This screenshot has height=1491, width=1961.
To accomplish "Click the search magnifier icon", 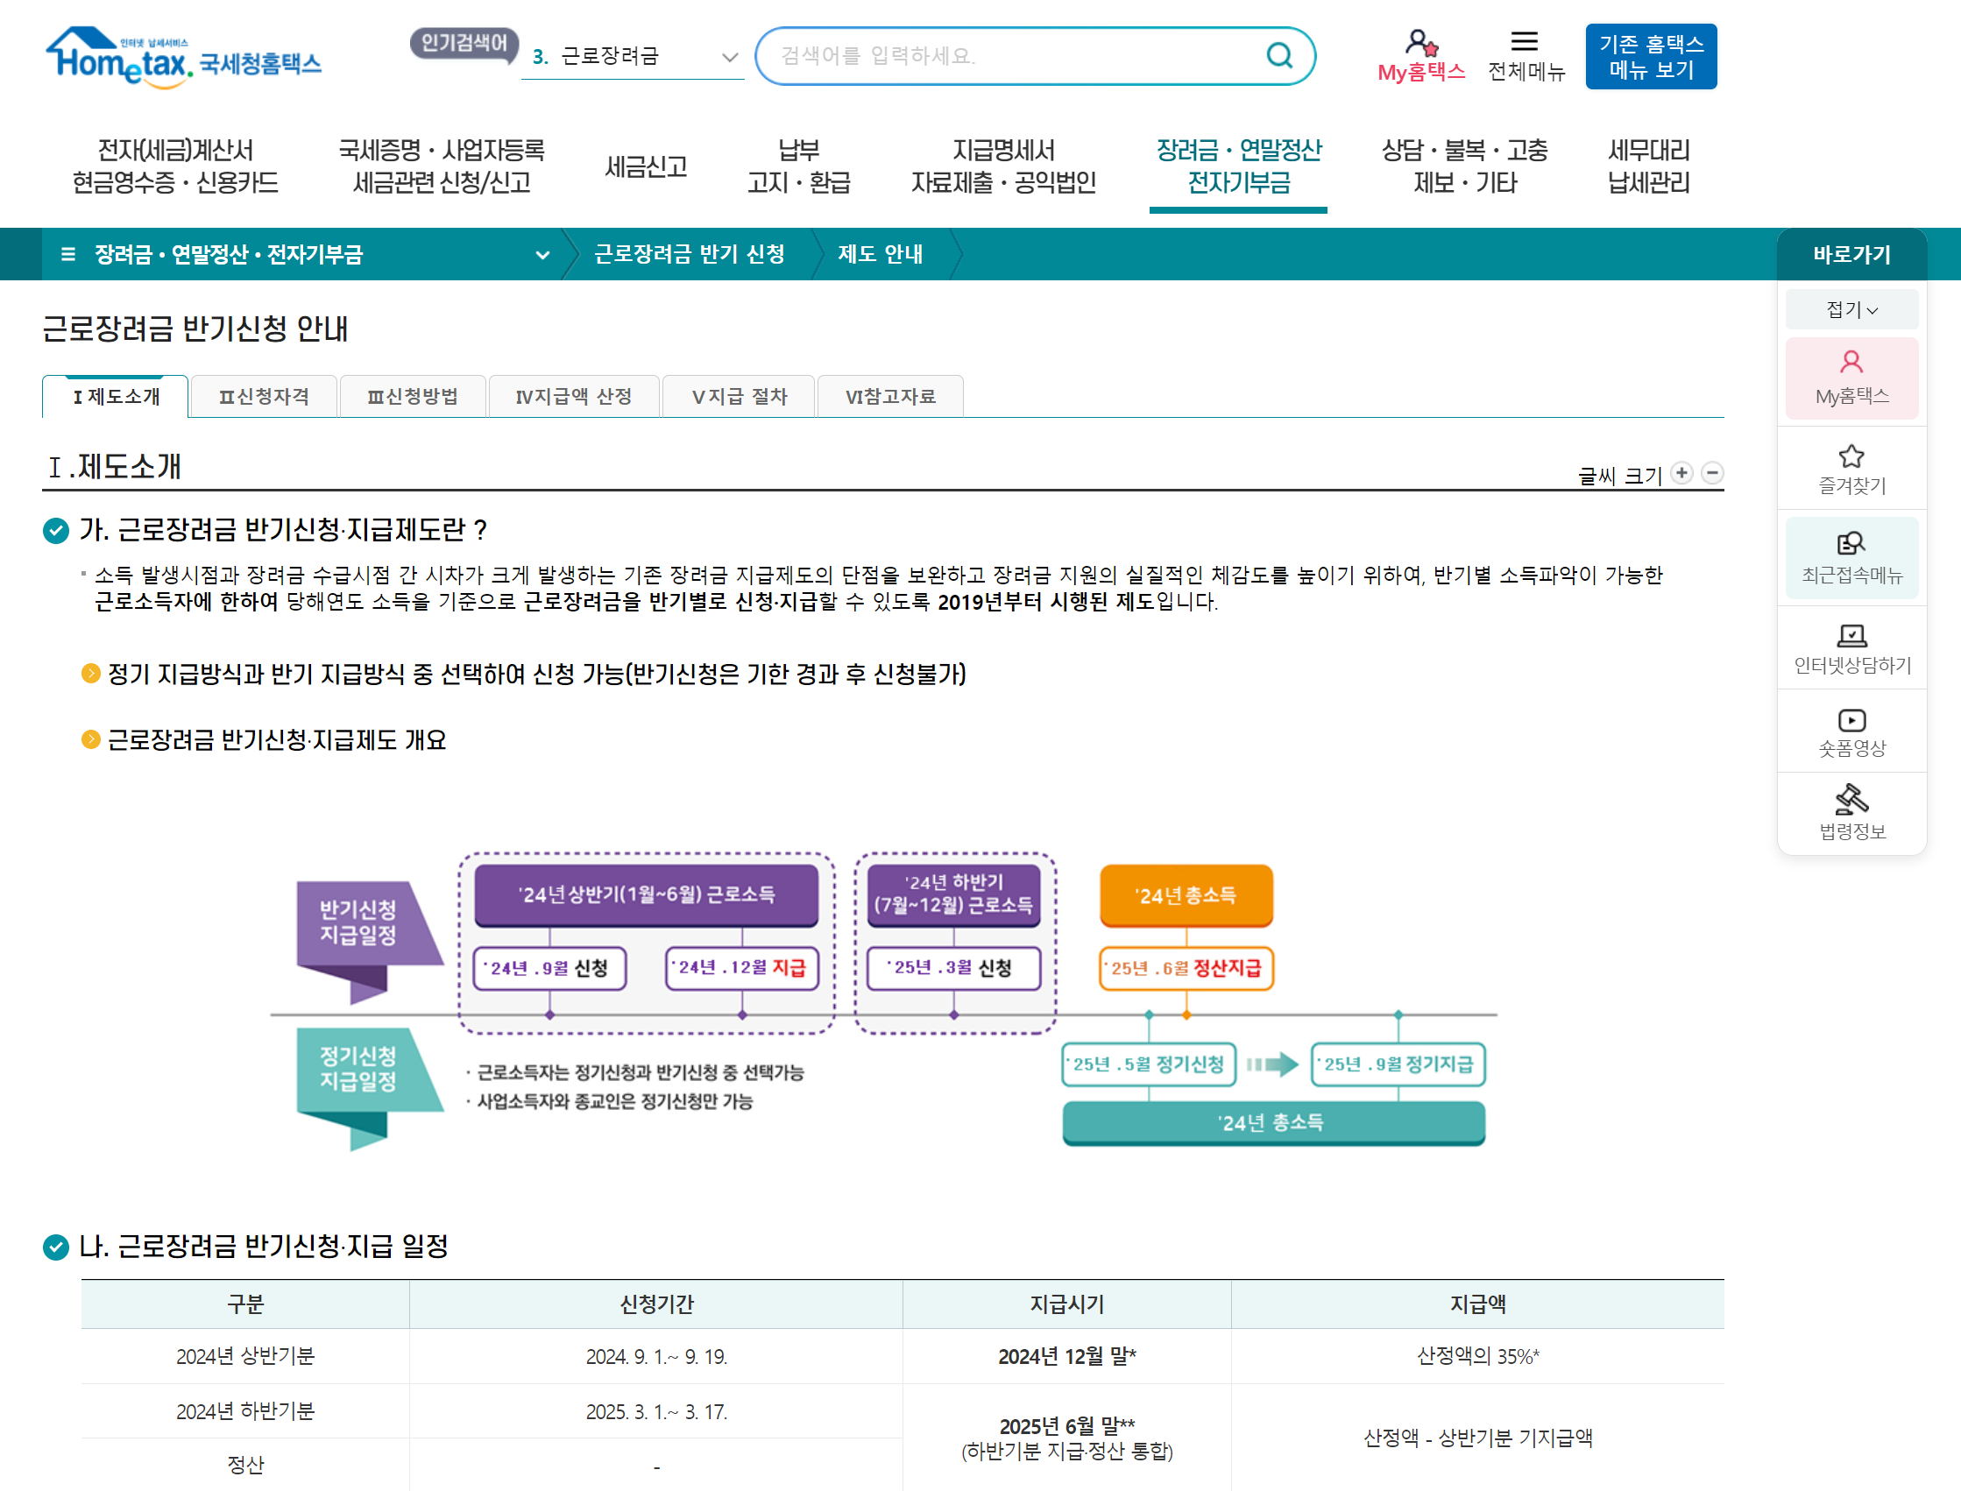I will click(1278, 56).
